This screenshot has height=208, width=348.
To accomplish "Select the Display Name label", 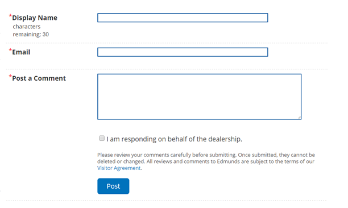I will pos(35,18).
